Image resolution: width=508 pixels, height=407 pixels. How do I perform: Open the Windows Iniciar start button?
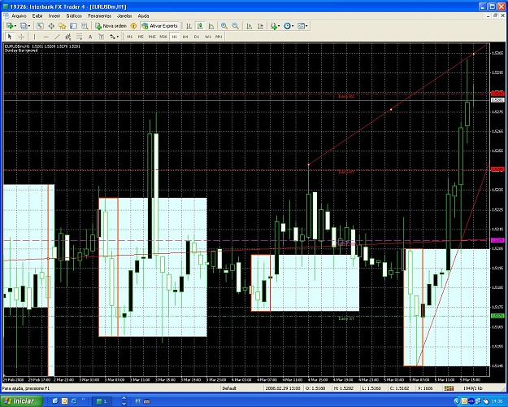(22, 401)
